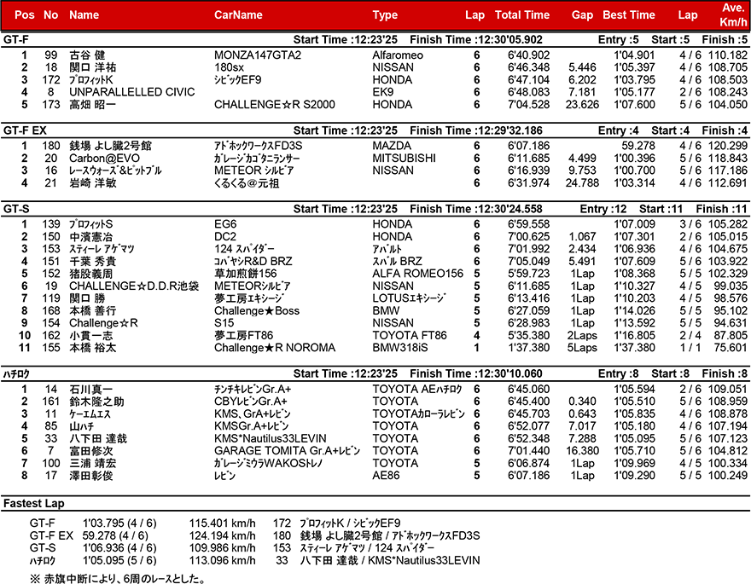Select the 'ハチロク' class heading above the results
This screenshot has height=584, width=751.
coord(16,374)
